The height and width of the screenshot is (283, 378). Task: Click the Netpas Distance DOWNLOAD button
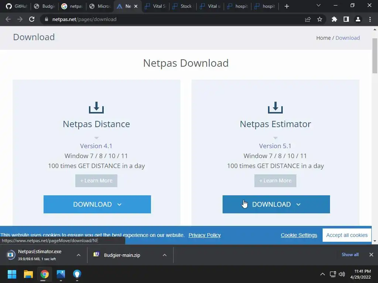97,204
